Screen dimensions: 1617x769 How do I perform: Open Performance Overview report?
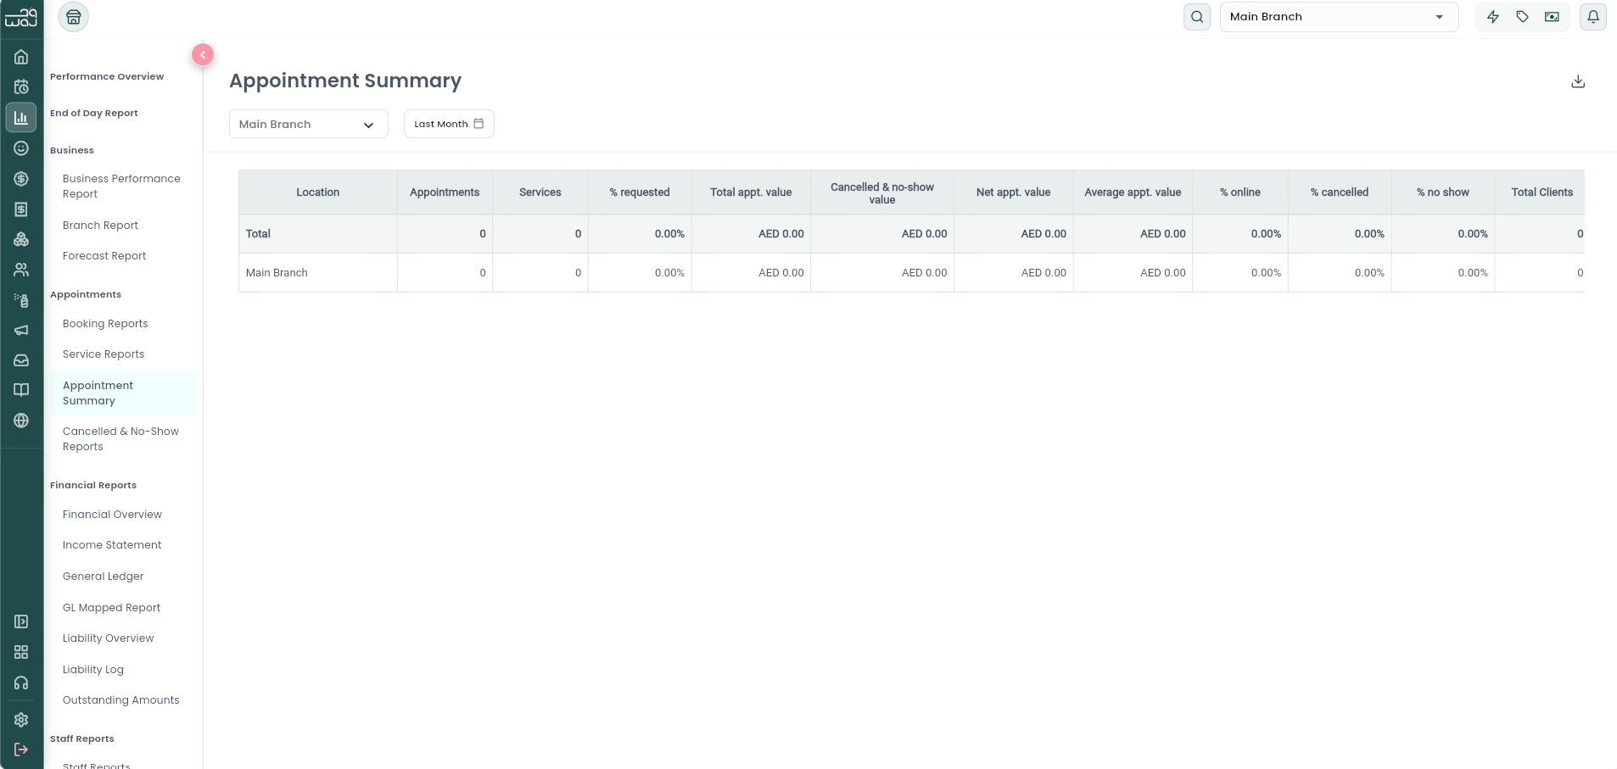107,76
